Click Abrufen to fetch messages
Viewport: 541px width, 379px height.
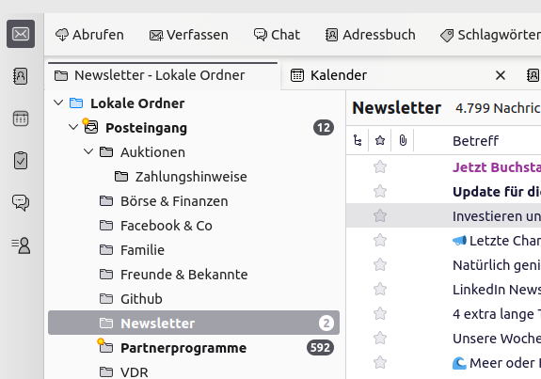tap(89, 35)
